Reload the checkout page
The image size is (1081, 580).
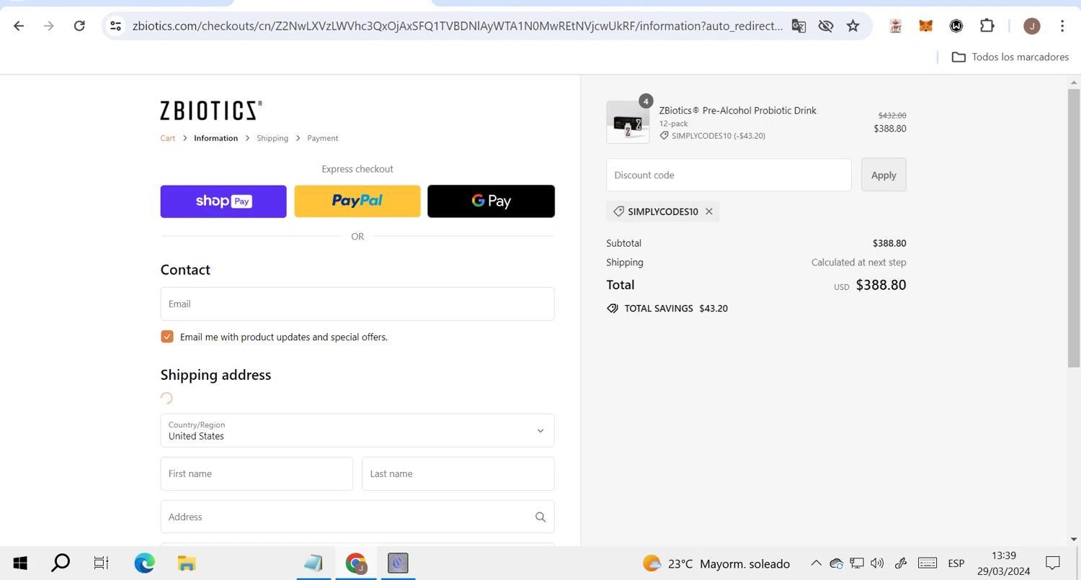[x=79, y=26]
